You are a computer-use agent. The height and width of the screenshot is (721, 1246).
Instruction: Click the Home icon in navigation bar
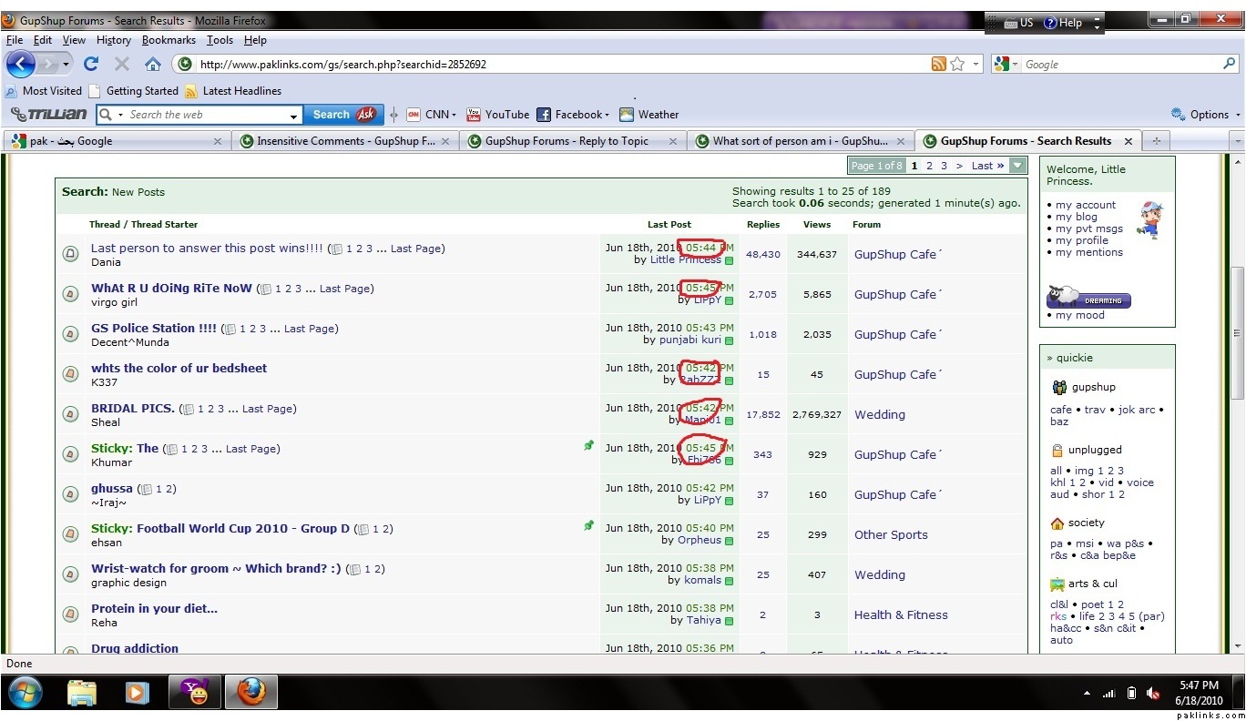153,64
